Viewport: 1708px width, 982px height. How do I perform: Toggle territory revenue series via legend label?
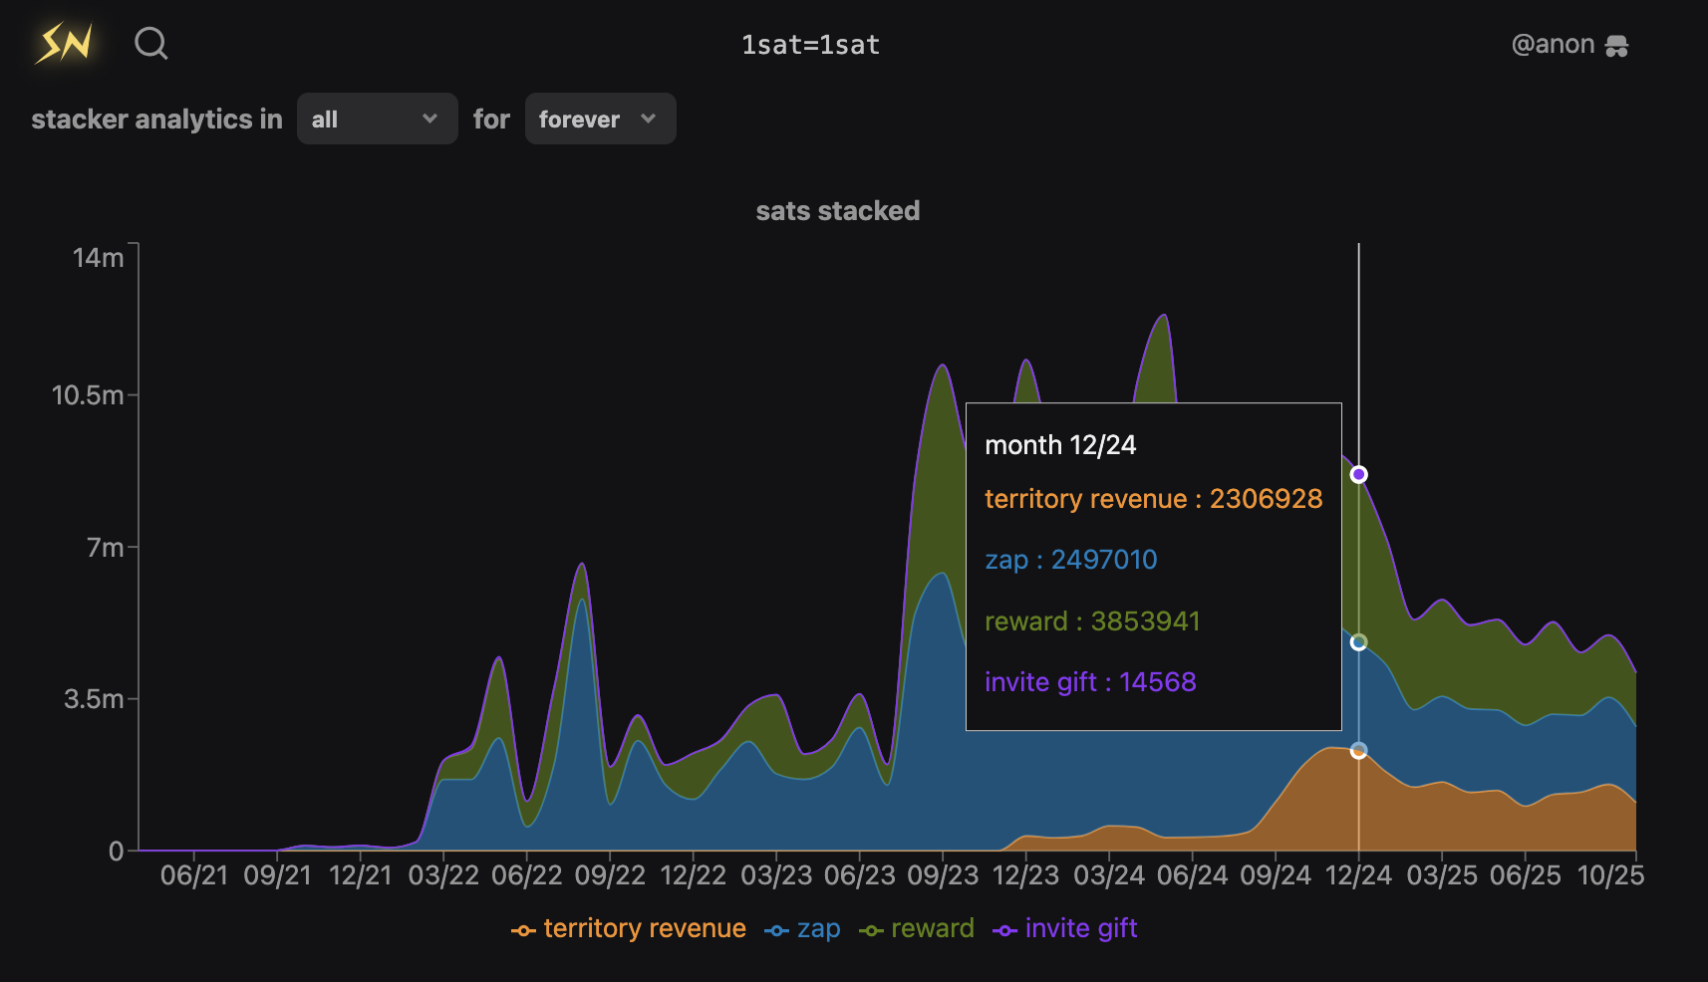point(644,928)
